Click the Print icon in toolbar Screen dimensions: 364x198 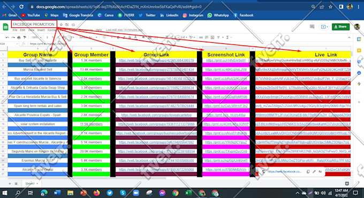pyautogui.click(x=19, y=37)
